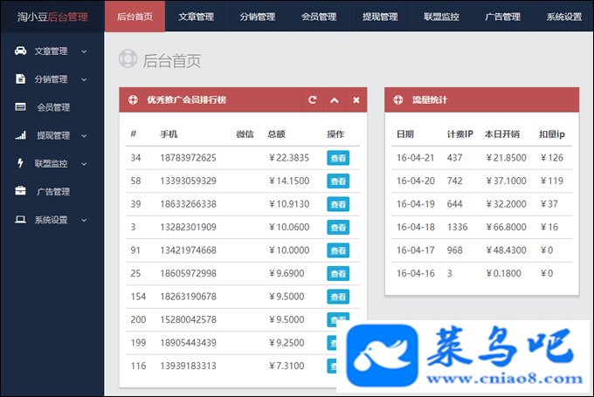
Task: Close the 优秀推广会员排行榜 panel
Action: 356,100
